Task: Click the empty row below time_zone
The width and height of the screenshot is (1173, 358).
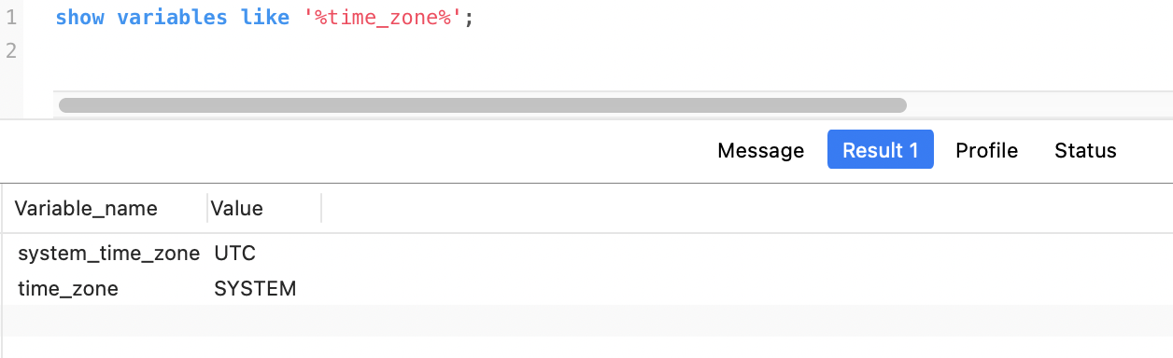Action: point(586,321)
